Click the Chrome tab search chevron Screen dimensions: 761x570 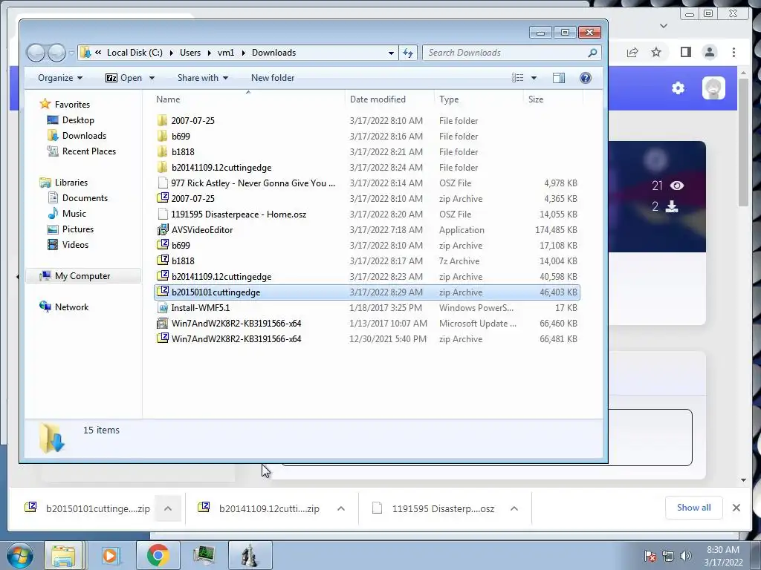point(664,26)
